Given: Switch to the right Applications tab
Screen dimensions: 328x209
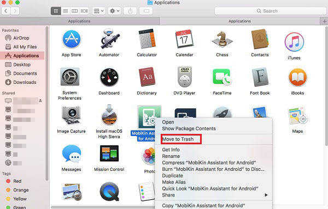Looking at the screenshot, I should click(240, 21).
